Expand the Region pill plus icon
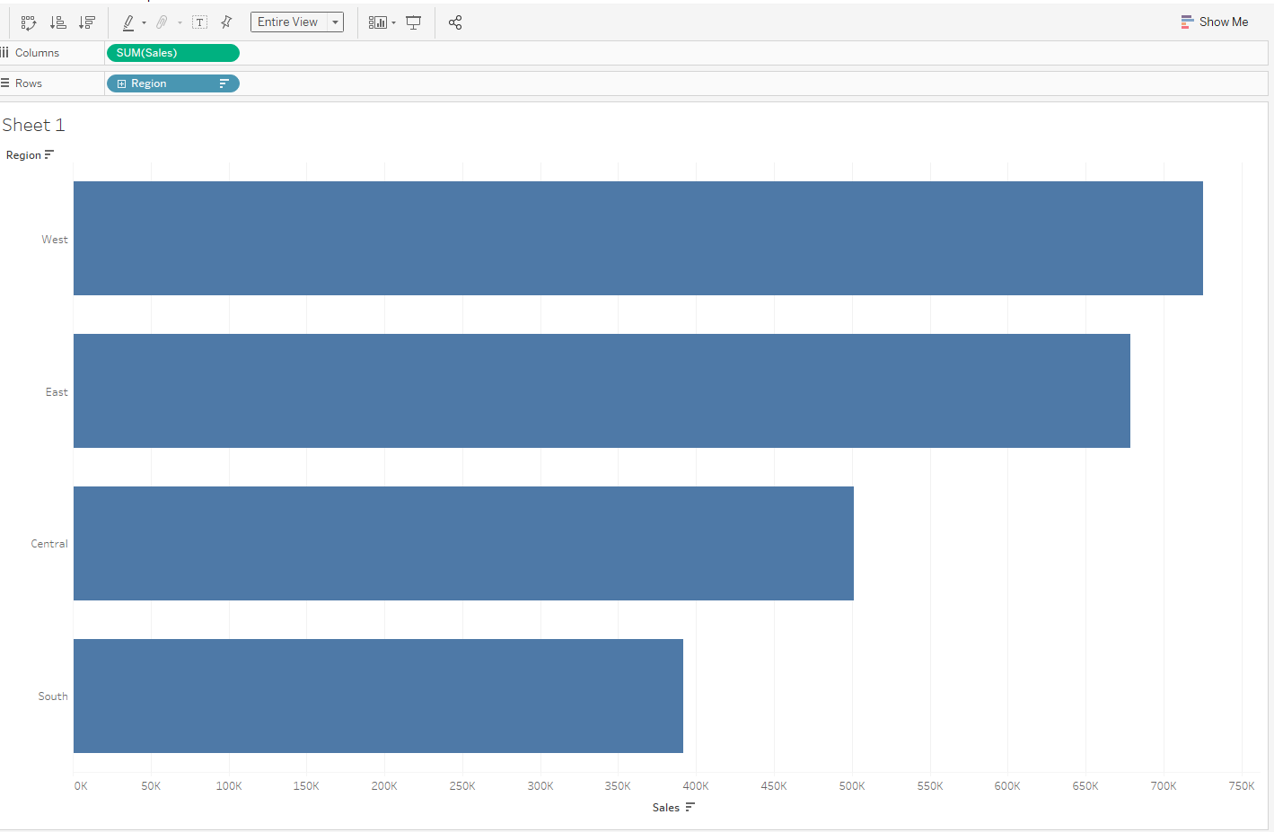The width and height of the screenshot is (1274, 832). tap(122, 83)
